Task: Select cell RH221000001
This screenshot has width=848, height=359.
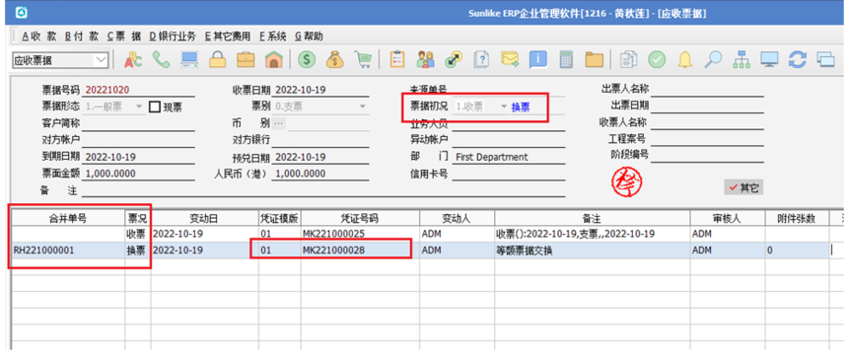Action: tap(68, 251)
